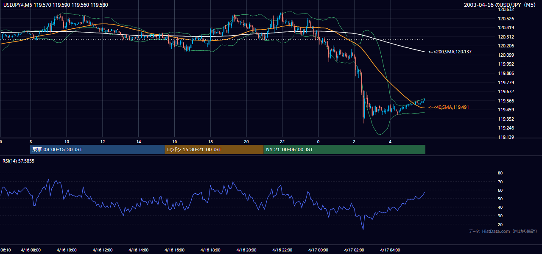Click the 4/17 00:00 time label
The width and height of the screenshot is (542, 254).
[318, 250]
